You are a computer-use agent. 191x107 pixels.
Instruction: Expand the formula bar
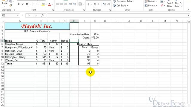(188, 15)
